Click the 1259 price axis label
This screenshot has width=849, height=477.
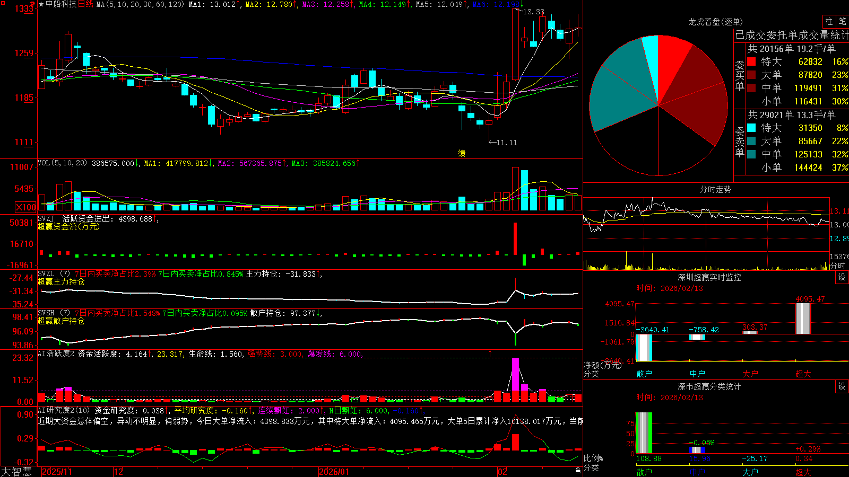tap(24, 53)
